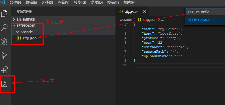Open the 帮助(H) menu
This screenshot has height=105, width=225.
tap(129, 3)
